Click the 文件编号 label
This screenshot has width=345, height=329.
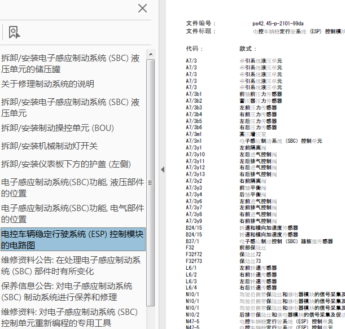pyautogui.click(x=200, y=23)
